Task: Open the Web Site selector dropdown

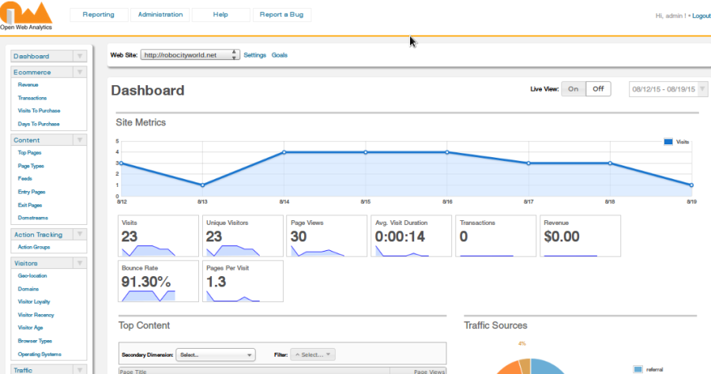Action: coord(190,55)
